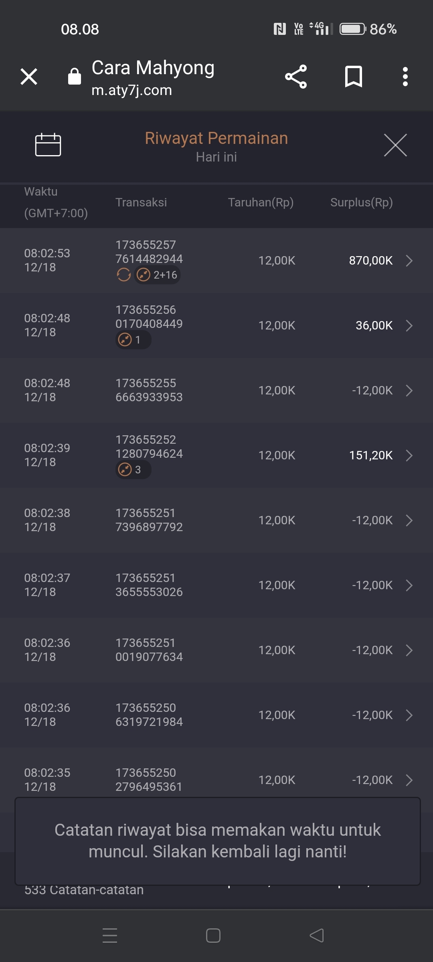The height and width of the screenshot is (962, 433).
Task: Tap the m.aty7j.com site address
Action: tap(132, 90)
